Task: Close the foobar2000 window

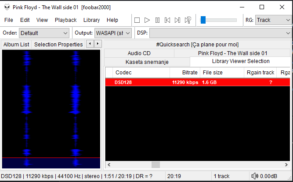Action: [282, 7]
